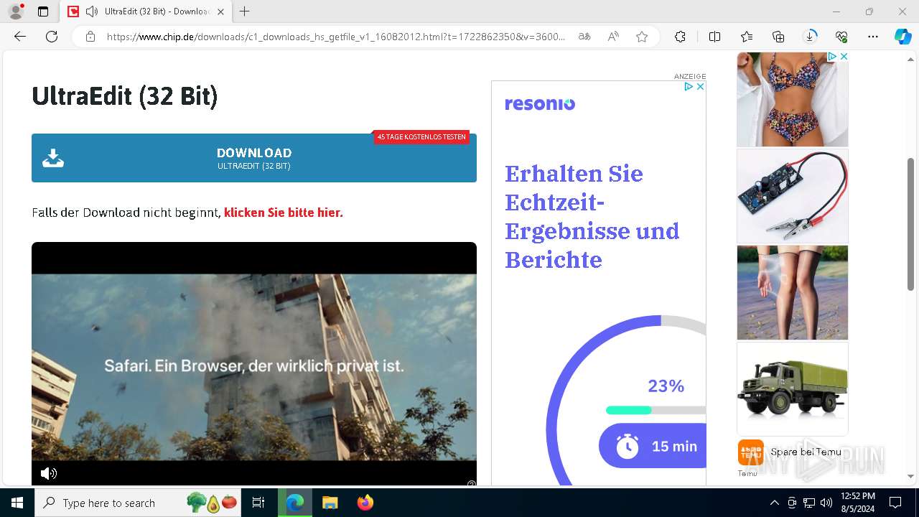Show Downloads panel icon
This screenshot has width=919, height=517.
pyautogui.click(x=810, y=37)
